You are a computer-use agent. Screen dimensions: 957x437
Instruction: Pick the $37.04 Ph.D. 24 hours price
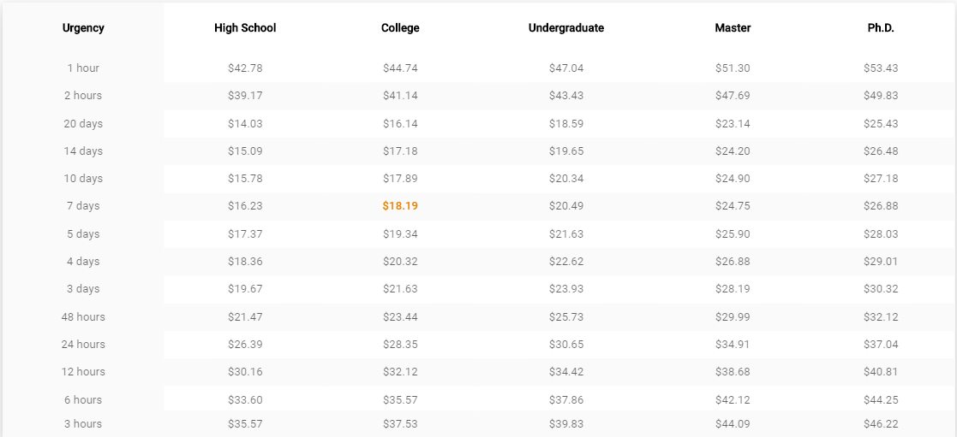pyautogui.click(x=881, y=345)
